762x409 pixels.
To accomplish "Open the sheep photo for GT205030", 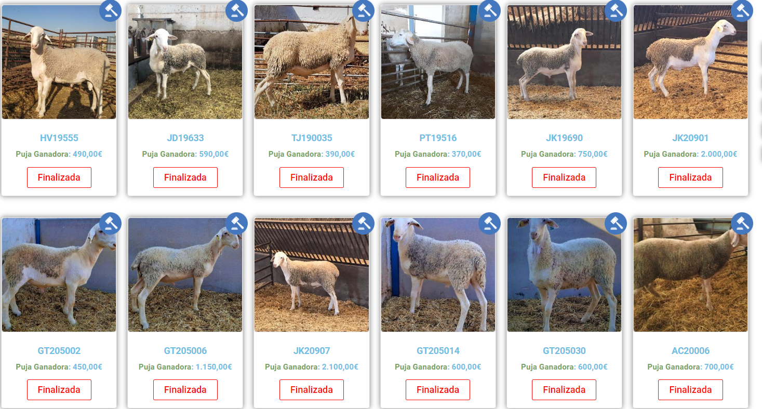I will [x=564, y=275].
